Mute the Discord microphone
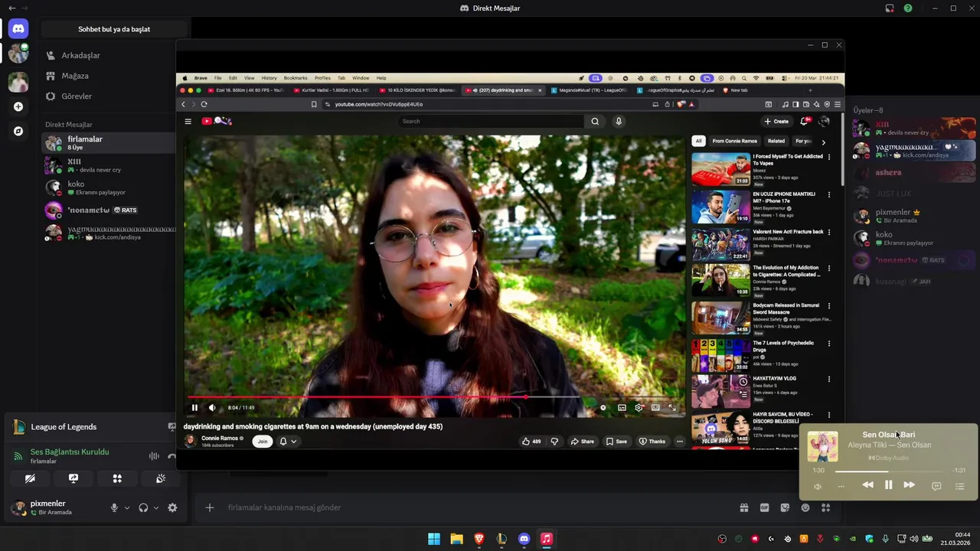Image resolution: width=980 pixels, height=551 pixels. pyautogui.click(x=114, y=507)
